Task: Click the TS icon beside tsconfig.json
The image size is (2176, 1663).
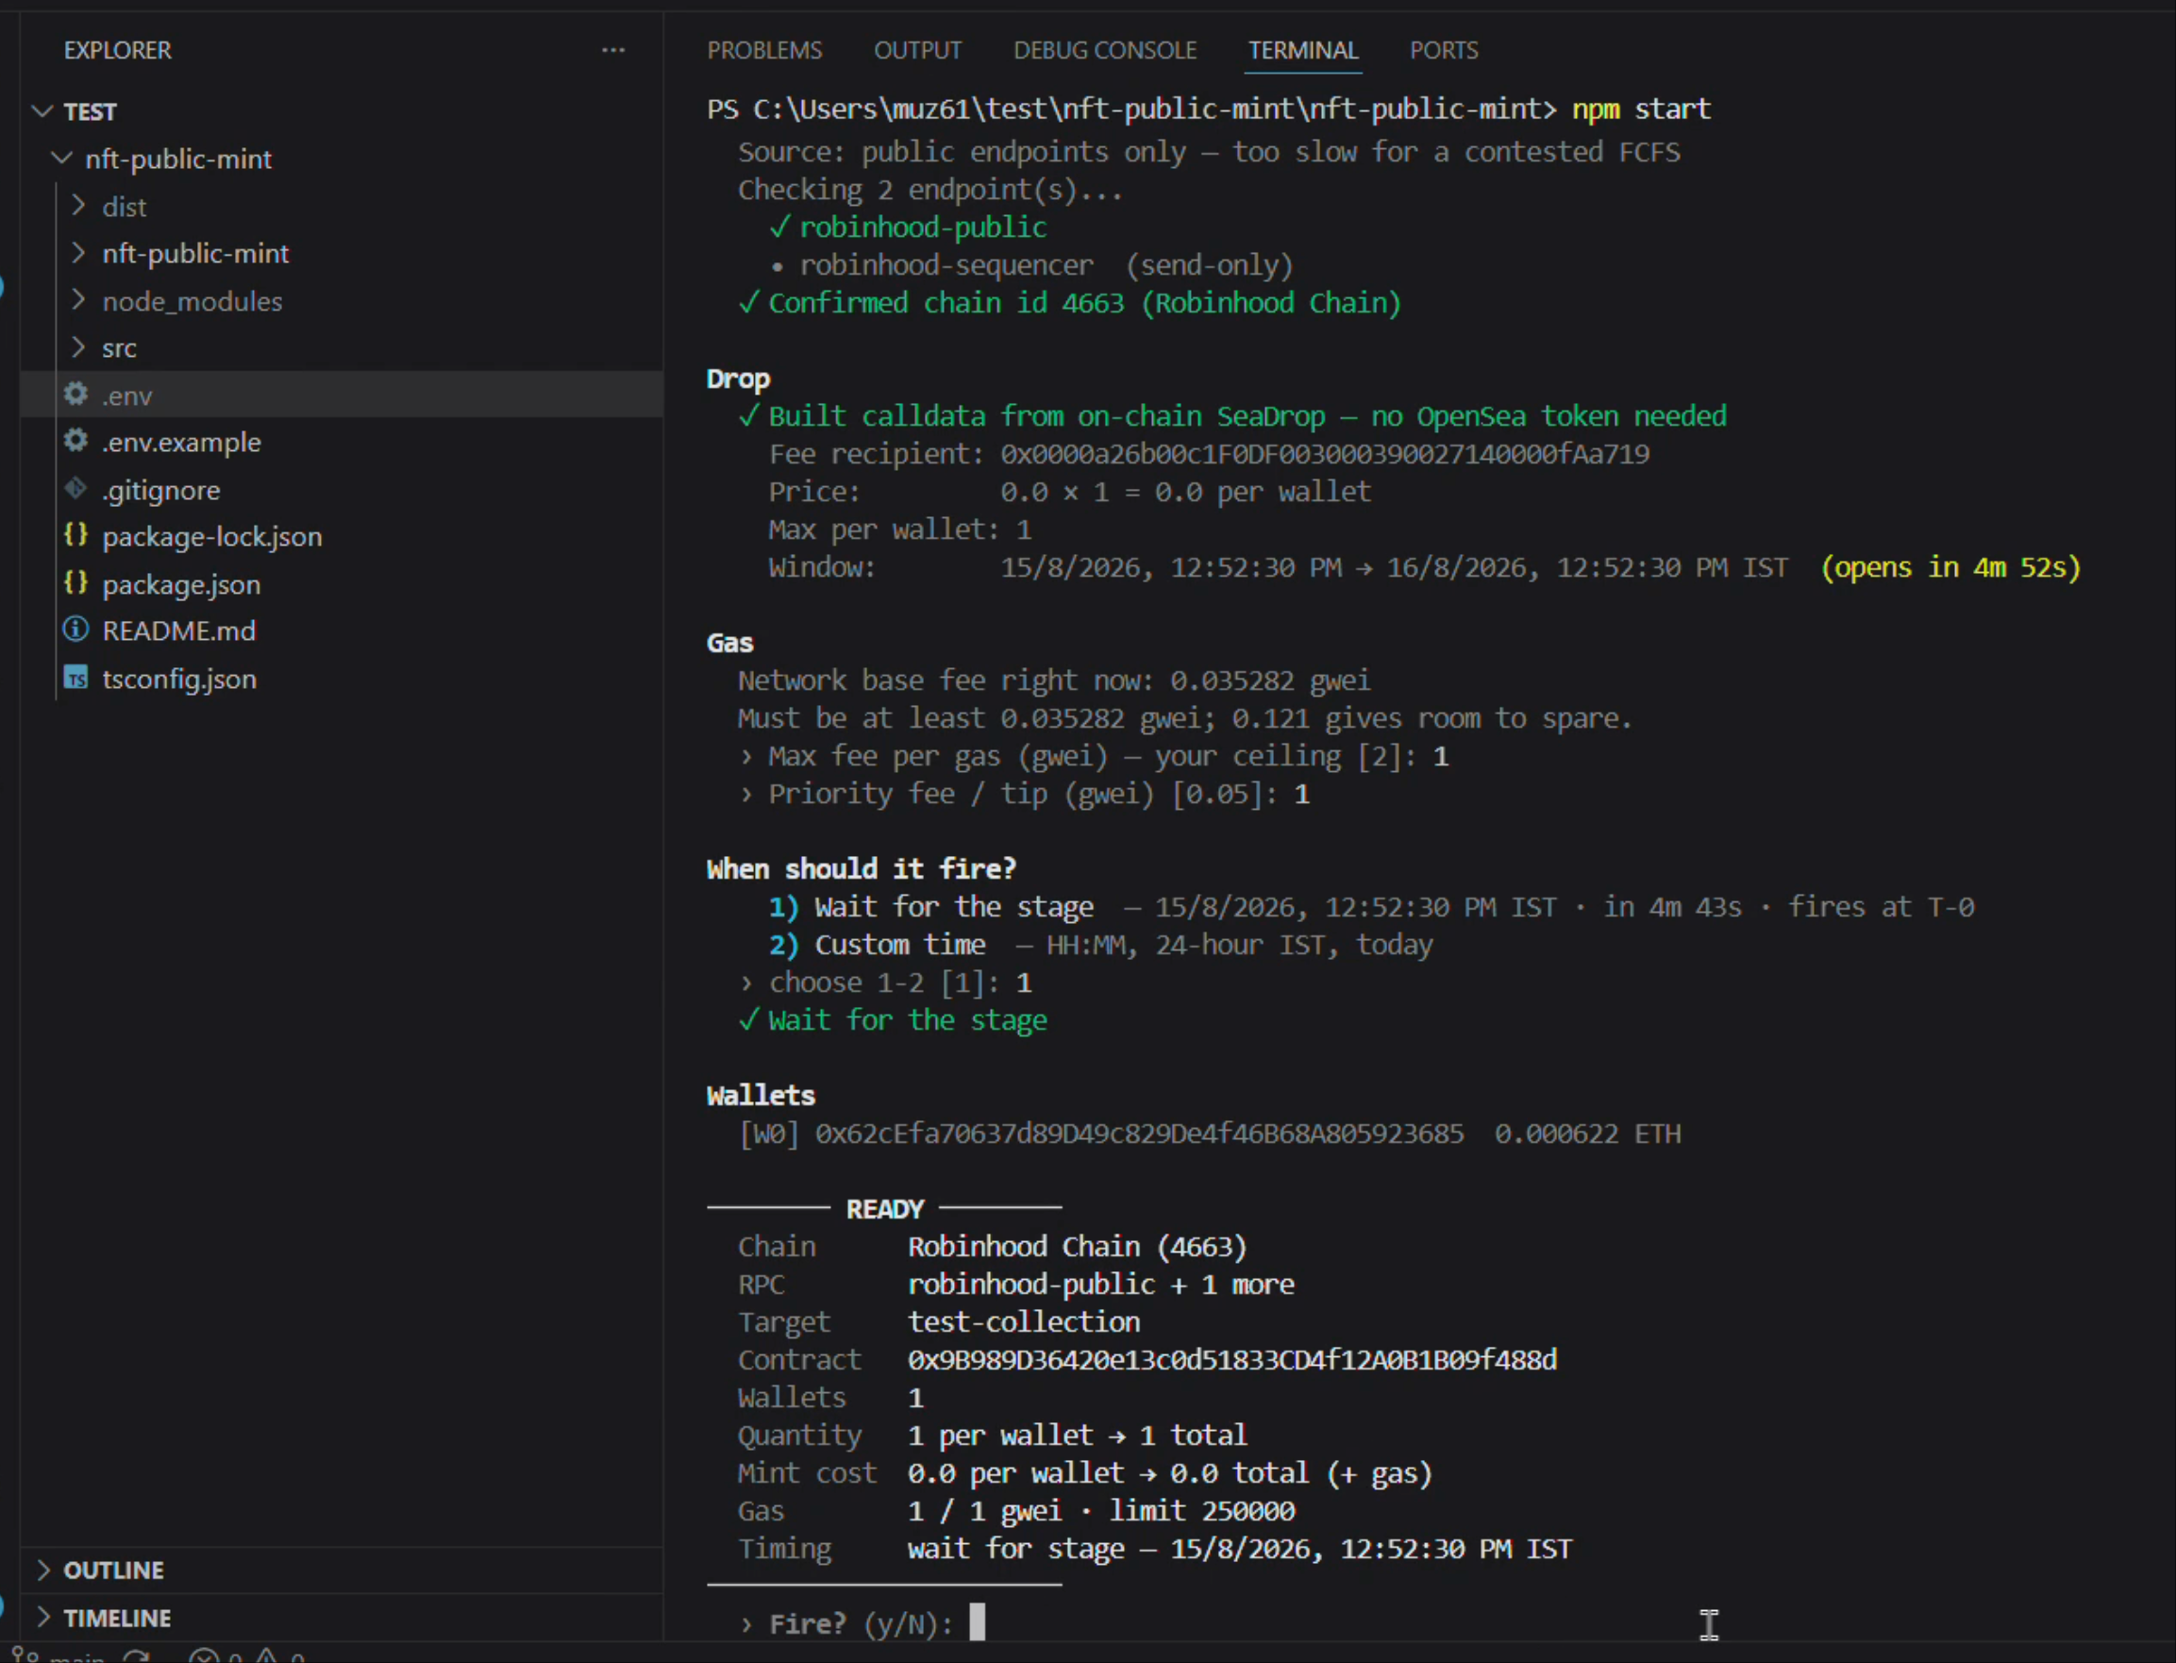Action: [x=76, y=678]
